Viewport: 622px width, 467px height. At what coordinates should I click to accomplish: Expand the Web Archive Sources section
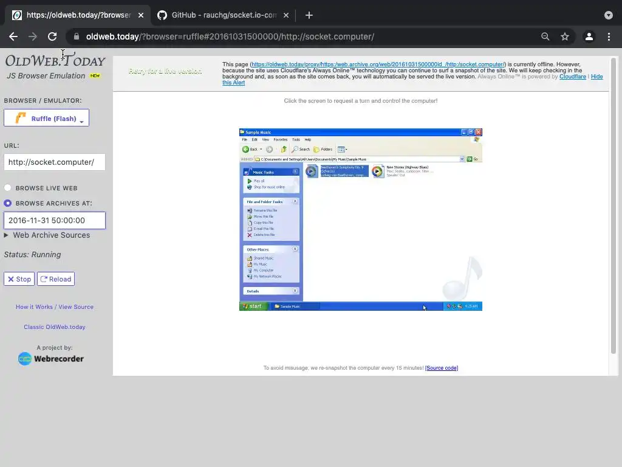coord(47,235)
